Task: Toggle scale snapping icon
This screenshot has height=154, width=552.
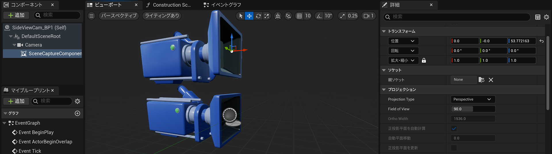Action: (342, 16)
